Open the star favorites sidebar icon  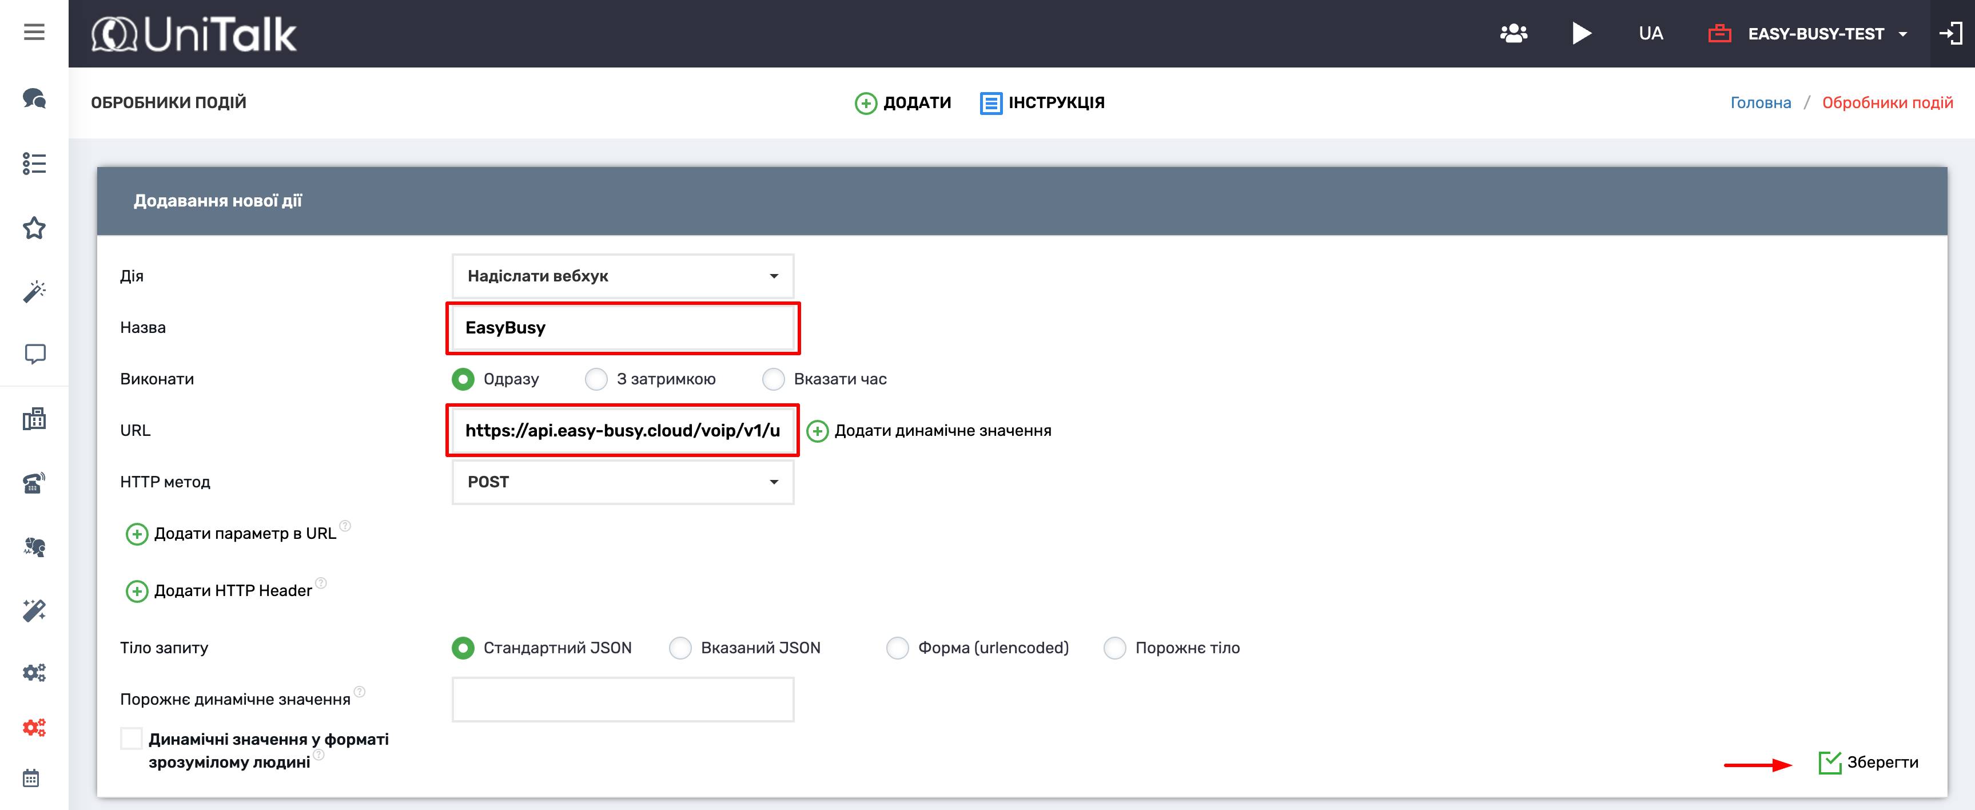coord(34,228)
